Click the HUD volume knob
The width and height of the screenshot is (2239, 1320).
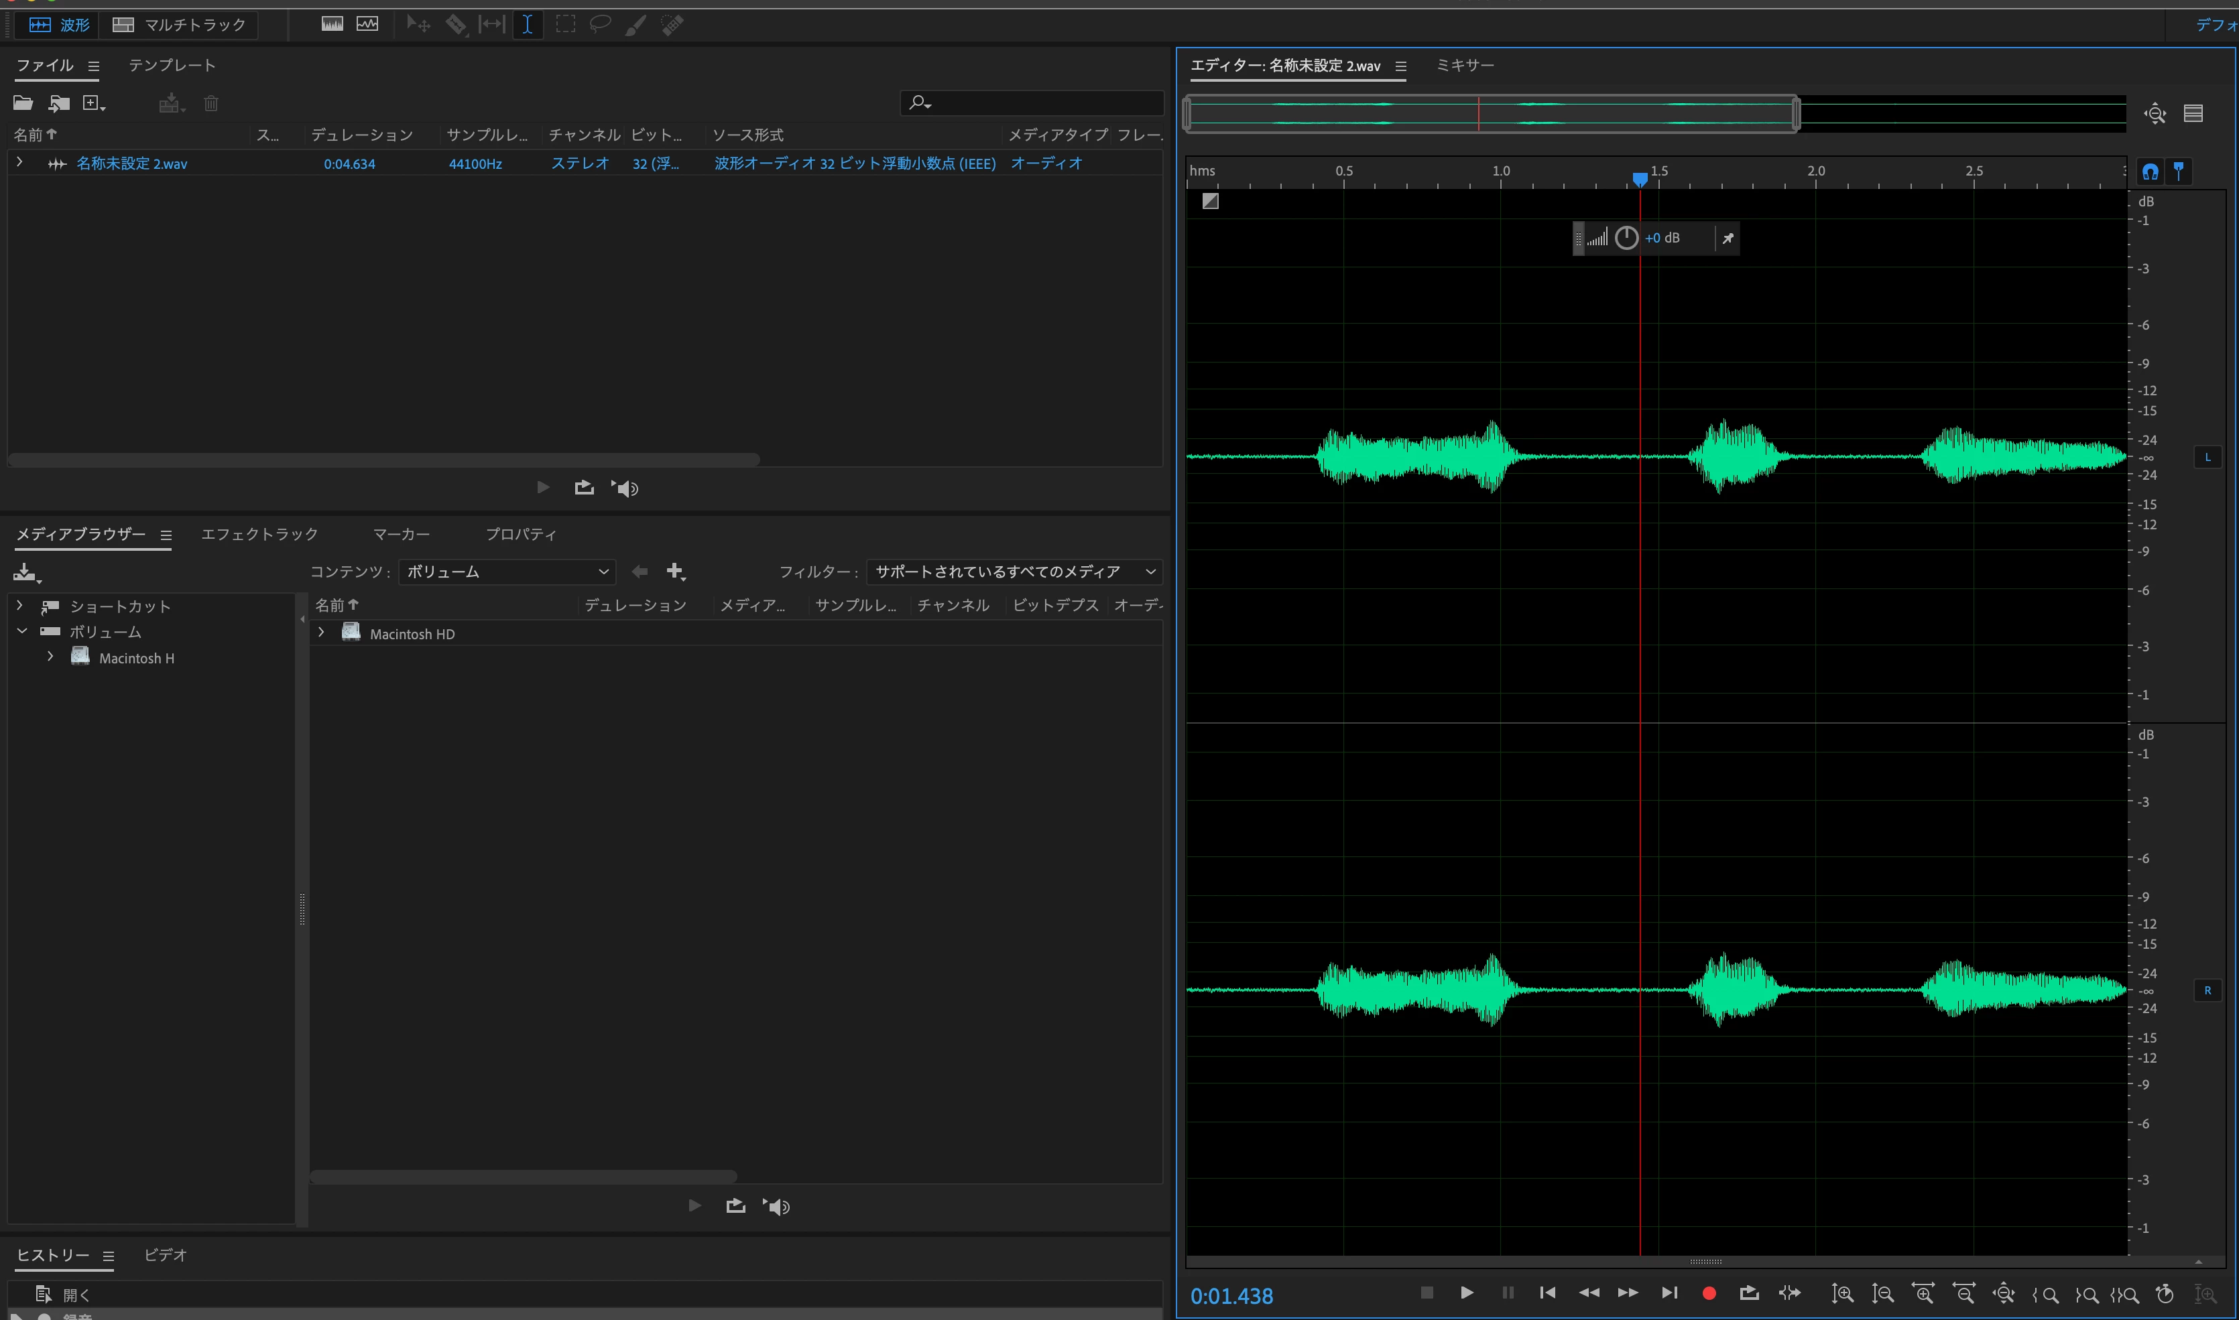point(1626,237)
